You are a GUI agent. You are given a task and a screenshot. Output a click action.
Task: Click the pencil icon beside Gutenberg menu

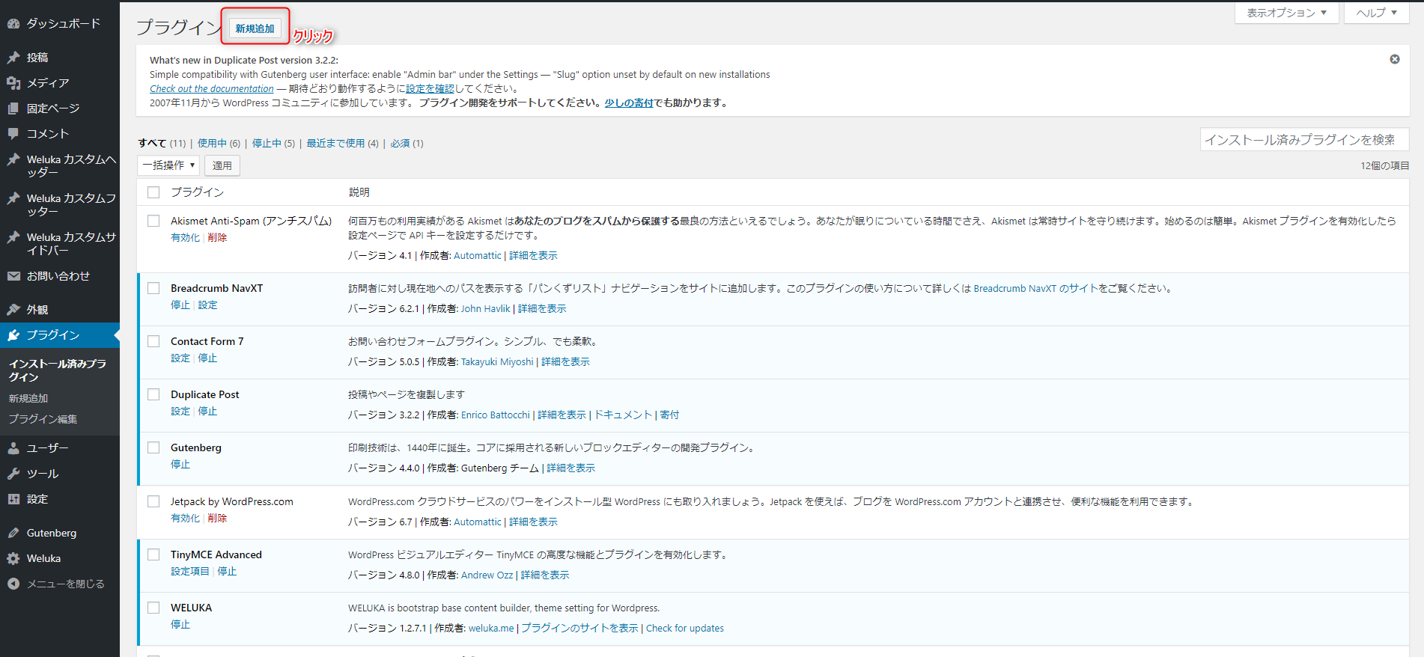click(x=13, y=534)
